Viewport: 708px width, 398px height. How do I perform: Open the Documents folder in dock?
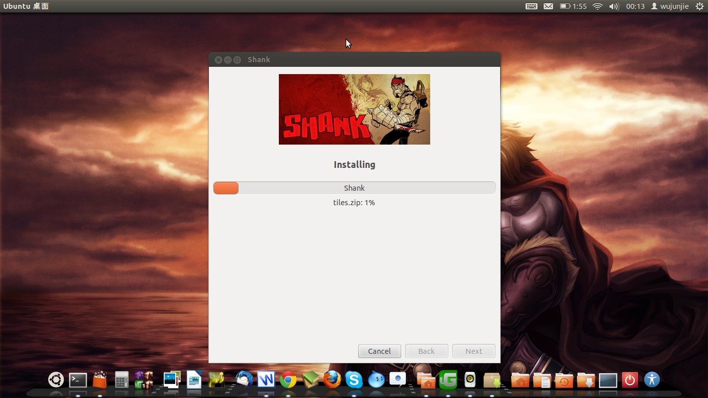point(542,380)
